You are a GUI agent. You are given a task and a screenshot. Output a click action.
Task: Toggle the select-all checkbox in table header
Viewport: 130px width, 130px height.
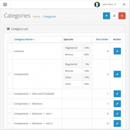10,39
